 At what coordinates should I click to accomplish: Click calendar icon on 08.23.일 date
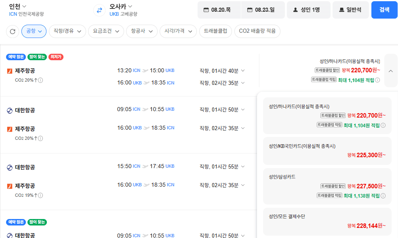[x=250, y=10]
